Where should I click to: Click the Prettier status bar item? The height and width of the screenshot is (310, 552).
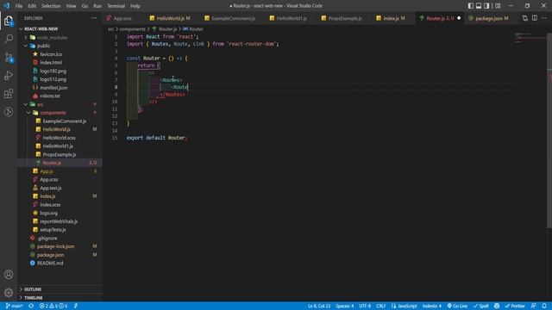[515, 306]
